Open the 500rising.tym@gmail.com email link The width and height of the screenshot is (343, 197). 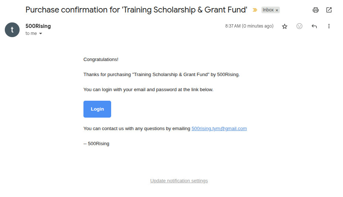(x=219, y=129)
